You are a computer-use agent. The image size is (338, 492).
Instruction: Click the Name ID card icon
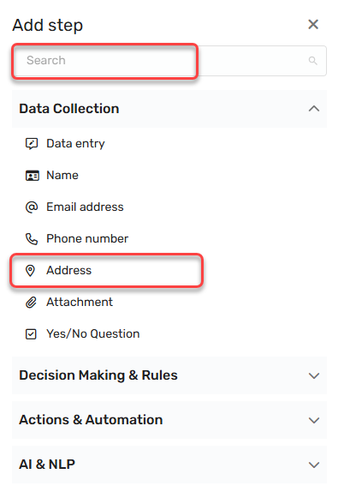click(x=32, y=176)
